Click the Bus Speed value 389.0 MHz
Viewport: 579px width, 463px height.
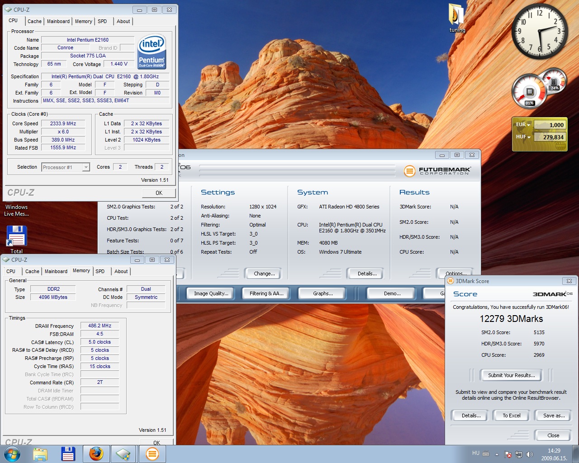(63, 140)
